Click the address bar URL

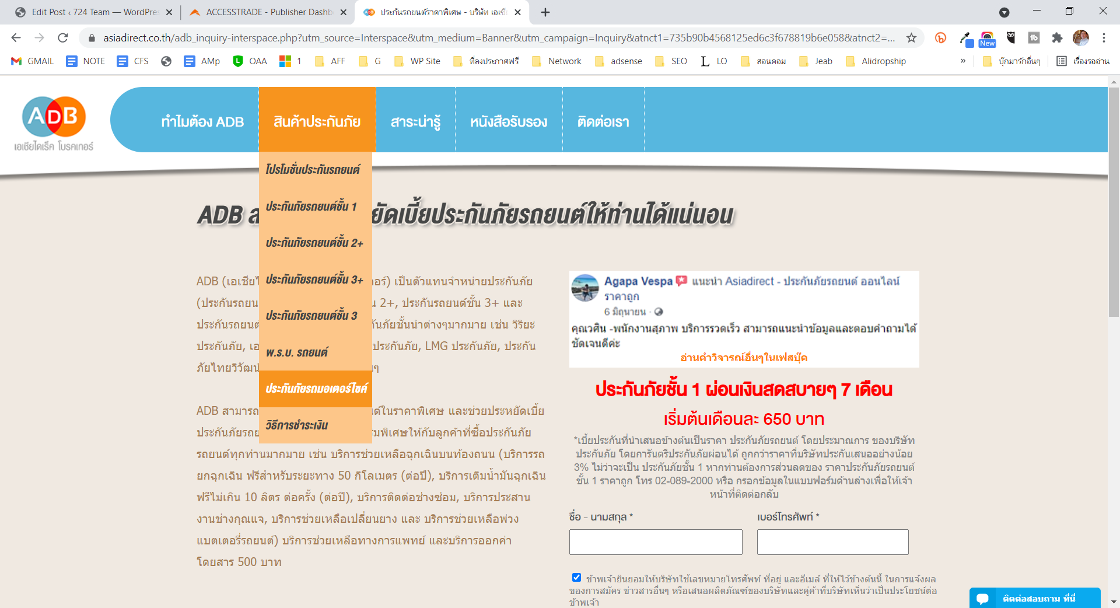[x=499, y=38]
